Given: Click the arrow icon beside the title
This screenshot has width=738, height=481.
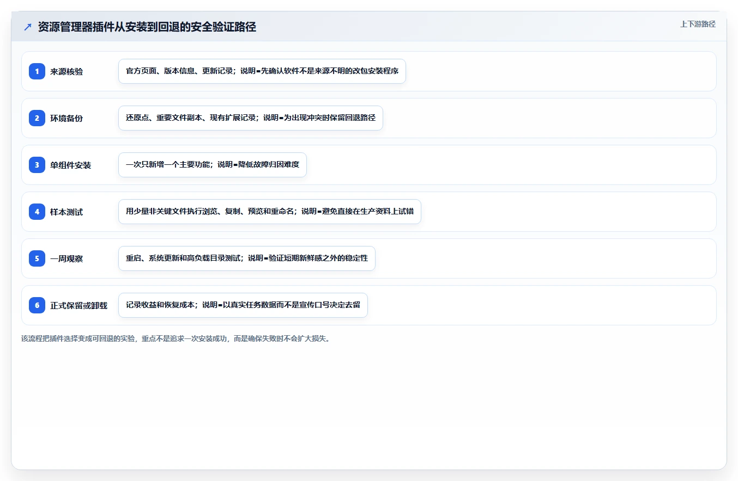Looking at the screenshot, I should (28, 27).
